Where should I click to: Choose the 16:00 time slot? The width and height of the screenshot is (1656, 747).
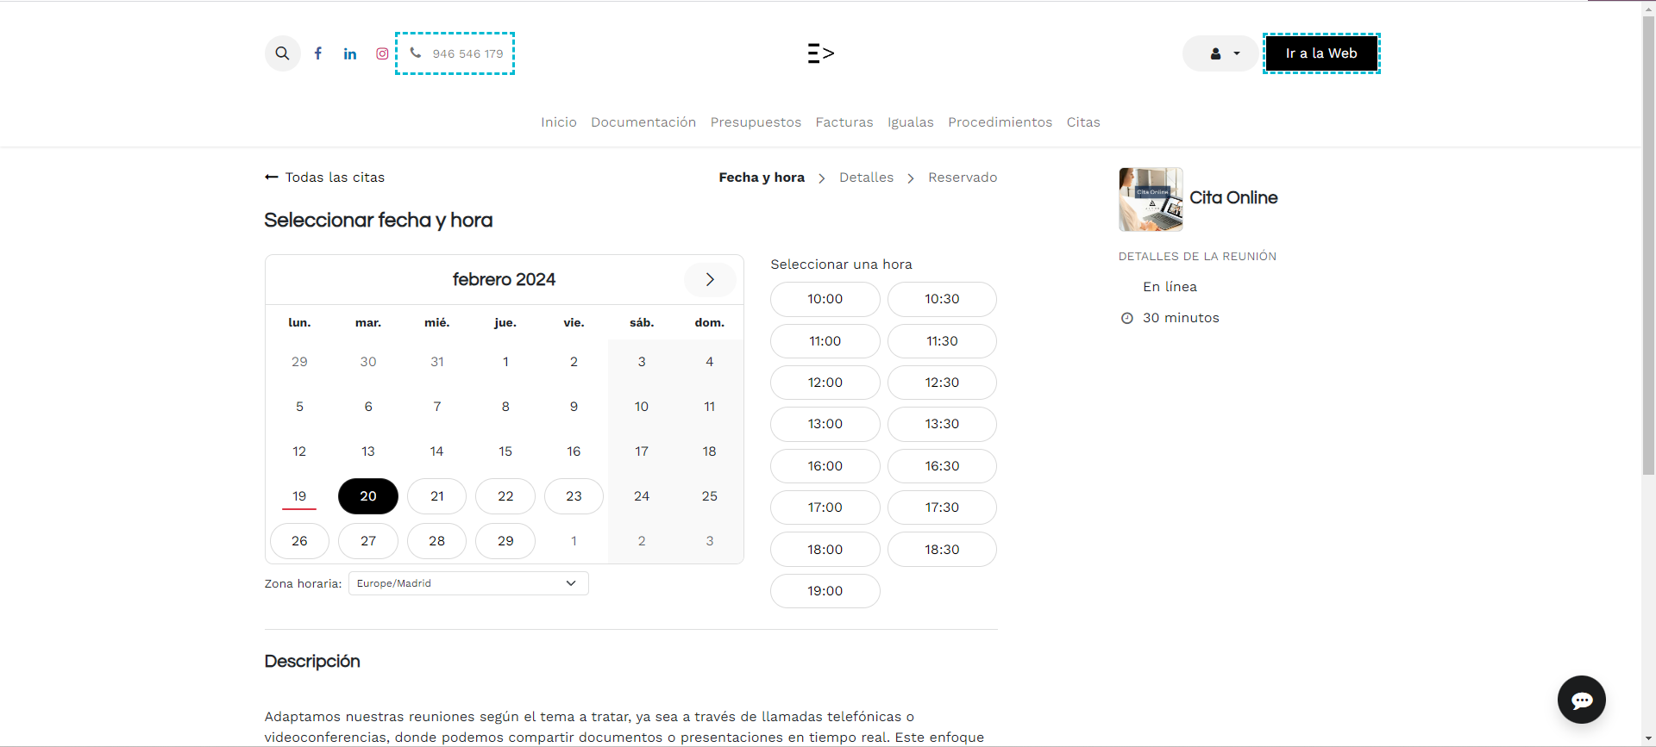click(825, 466)
